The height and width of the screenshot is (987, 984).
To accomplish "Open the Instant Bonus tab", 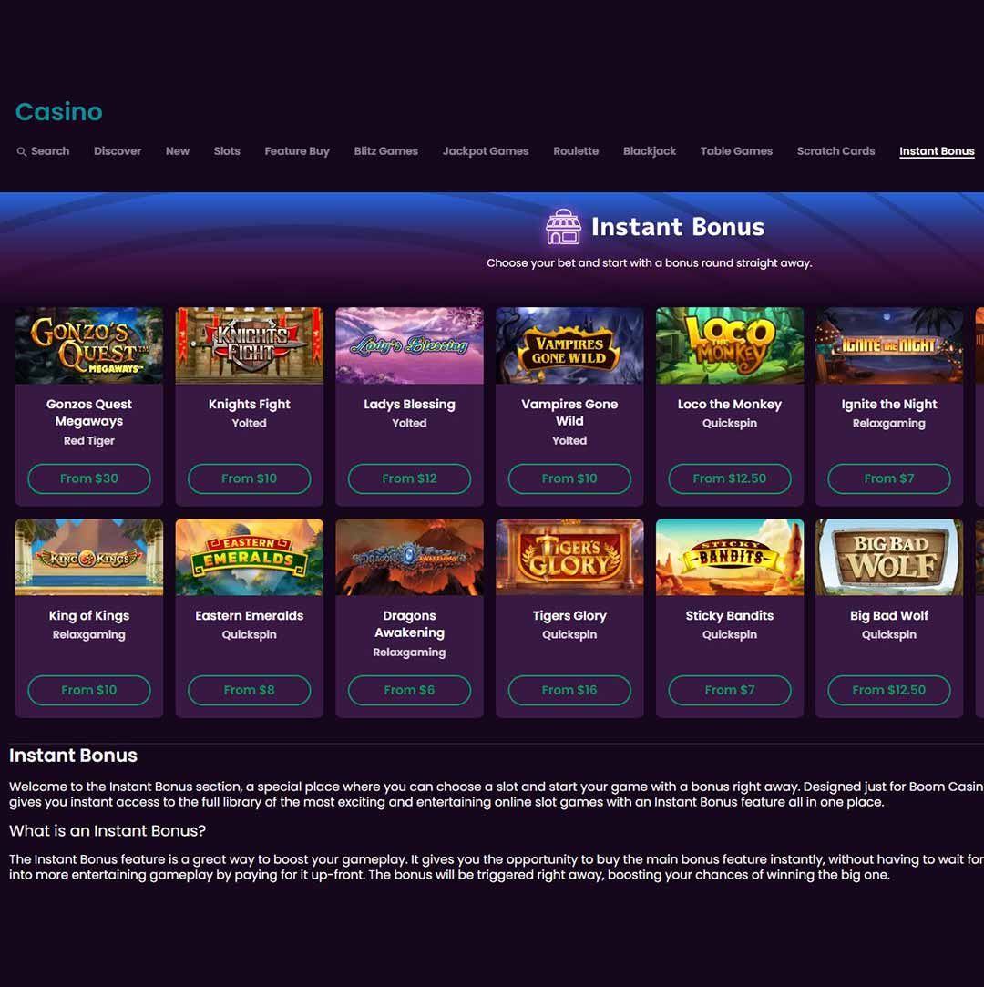I will (x=937, y=151).
